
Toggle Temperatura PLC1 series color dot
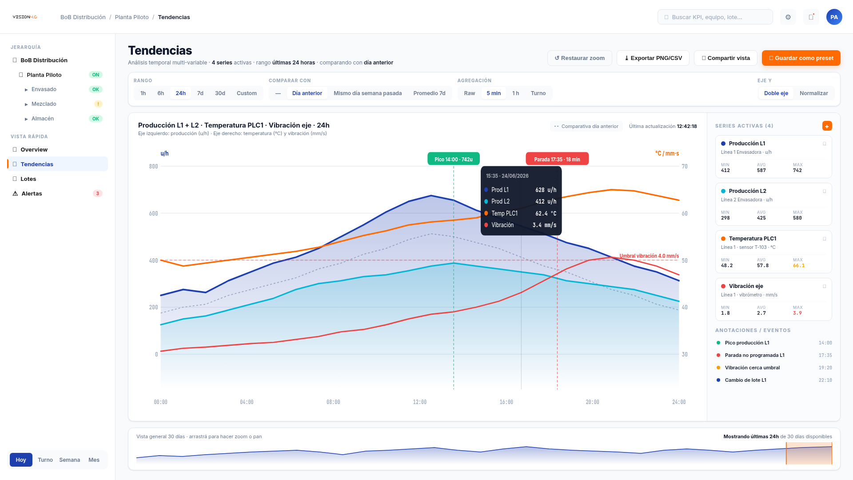click(723, 239)
